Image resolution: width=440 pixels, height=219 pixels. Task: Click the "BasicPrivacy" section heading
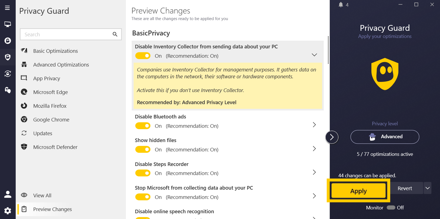pyautogui.click(x=151, y=33)
